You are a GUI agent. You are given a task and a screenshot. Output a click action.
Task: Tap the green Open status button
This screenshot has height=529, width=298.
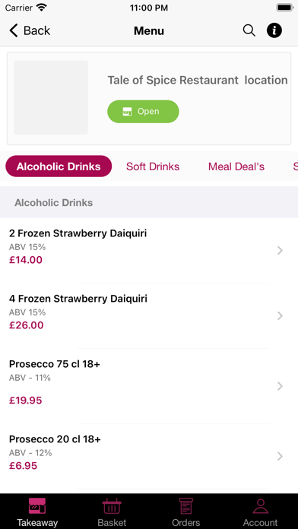pos(143,111)
